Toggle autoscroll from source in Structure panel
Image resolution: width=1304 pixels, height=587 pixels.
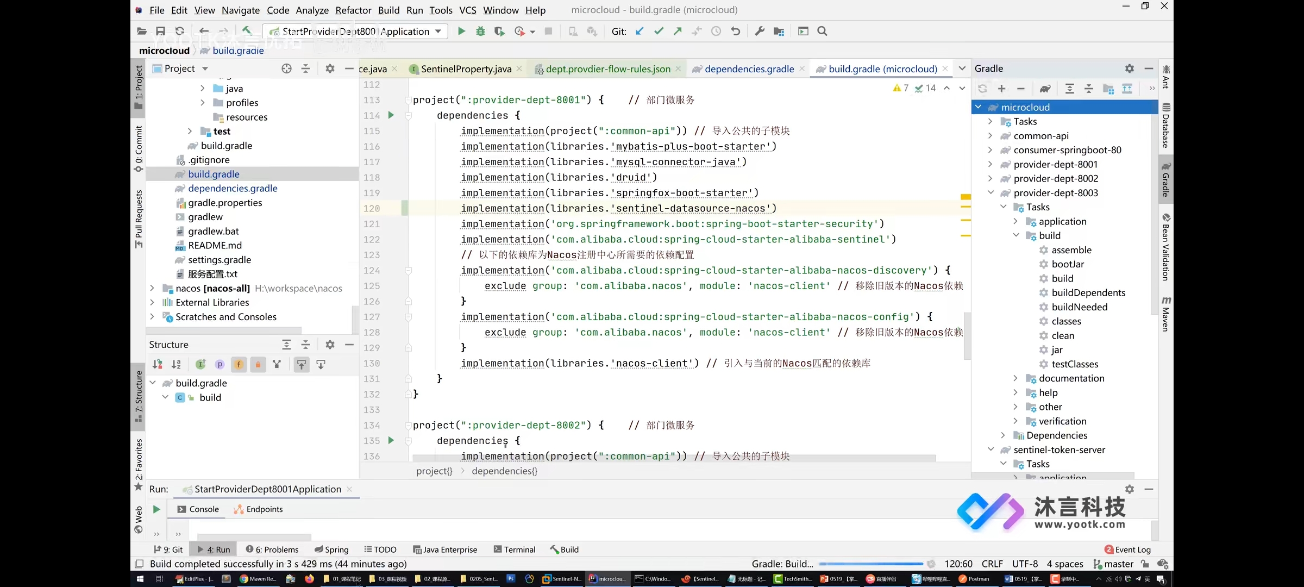(321, 365)
